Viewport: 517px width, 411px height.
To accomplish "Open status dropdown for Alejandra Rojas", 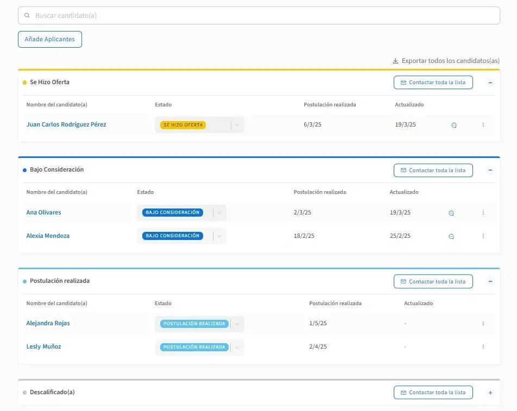I will point(237,324).
